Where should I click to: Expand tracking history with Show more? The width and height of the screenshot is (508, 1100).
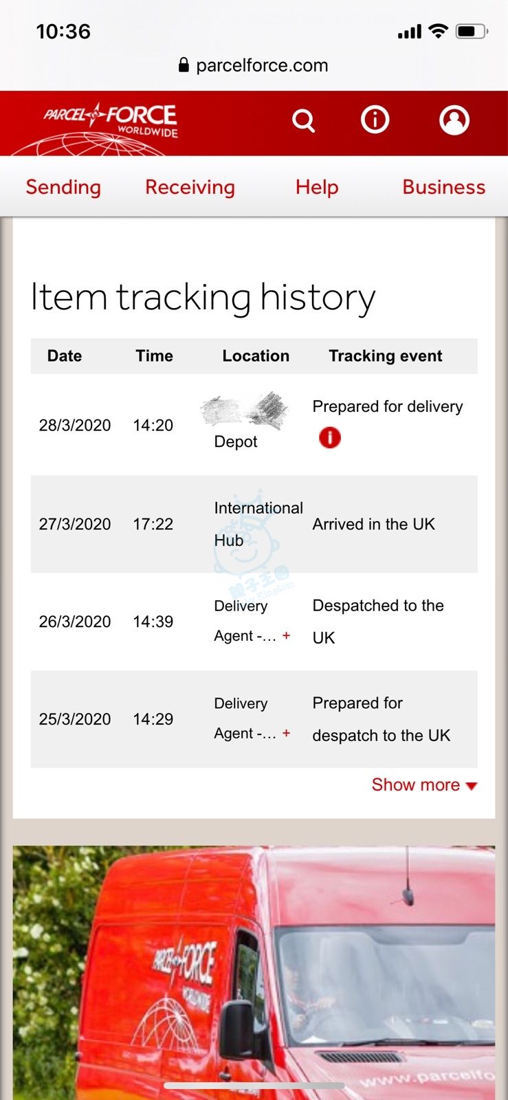click(x=423, y=785)
